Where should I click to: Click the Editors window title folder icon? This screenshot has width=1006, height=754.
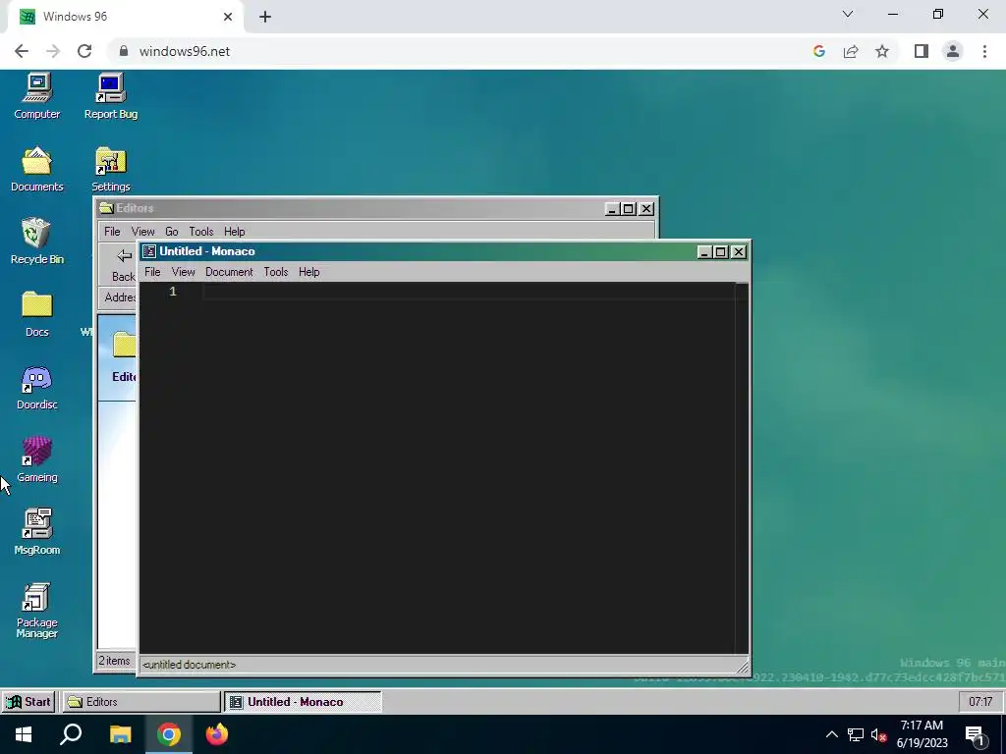click(106, 208)
